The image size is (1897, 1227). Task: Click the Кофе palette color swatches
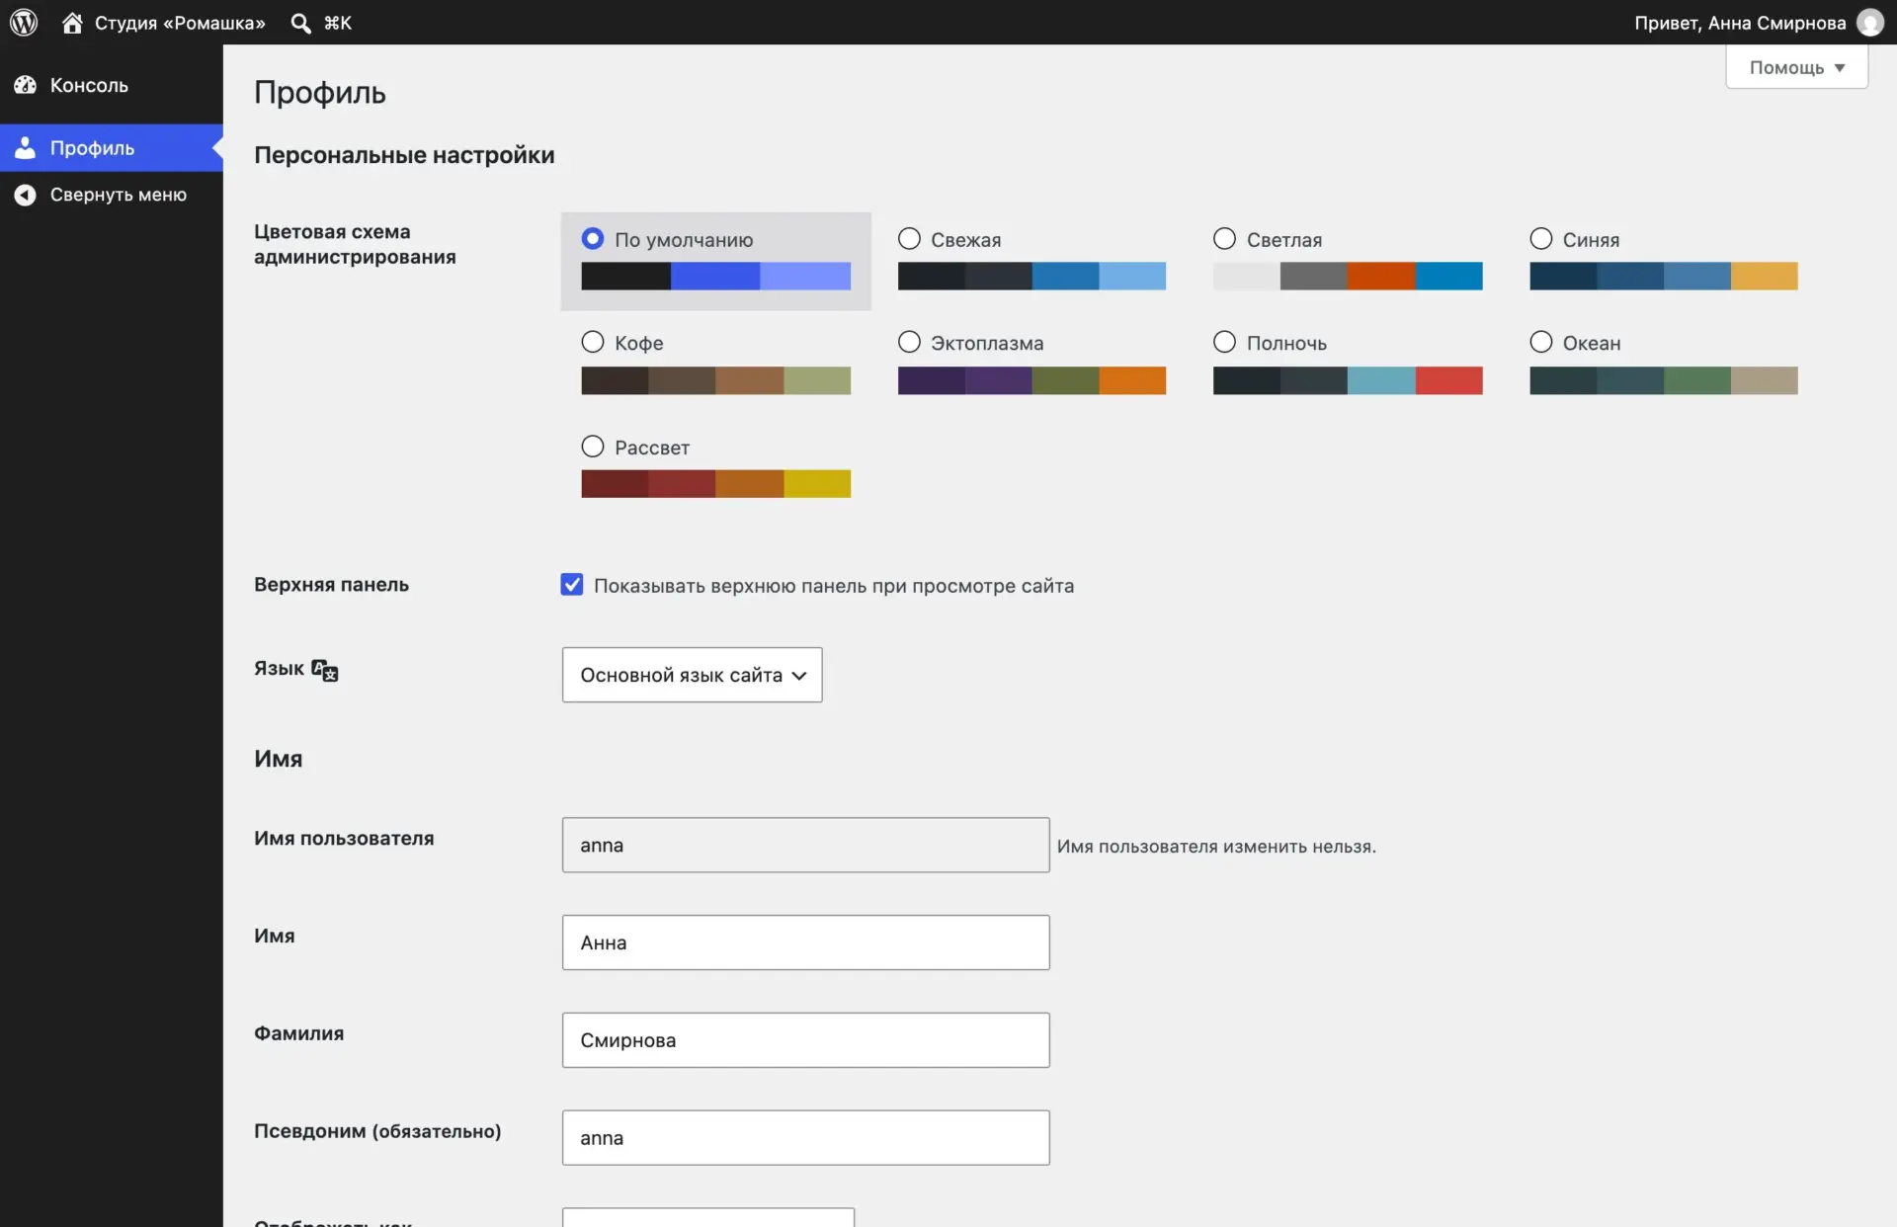click(x=715, y=380)
